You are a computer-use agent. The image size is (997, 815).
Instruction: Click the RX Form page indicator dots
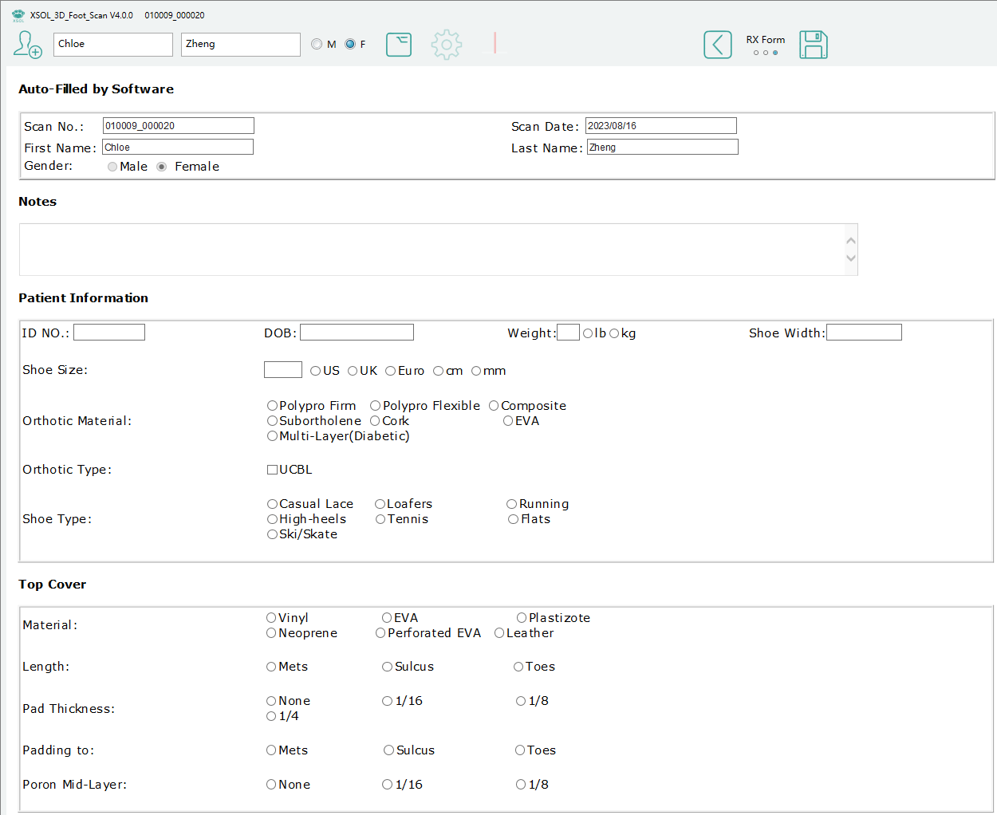(766, 53)
